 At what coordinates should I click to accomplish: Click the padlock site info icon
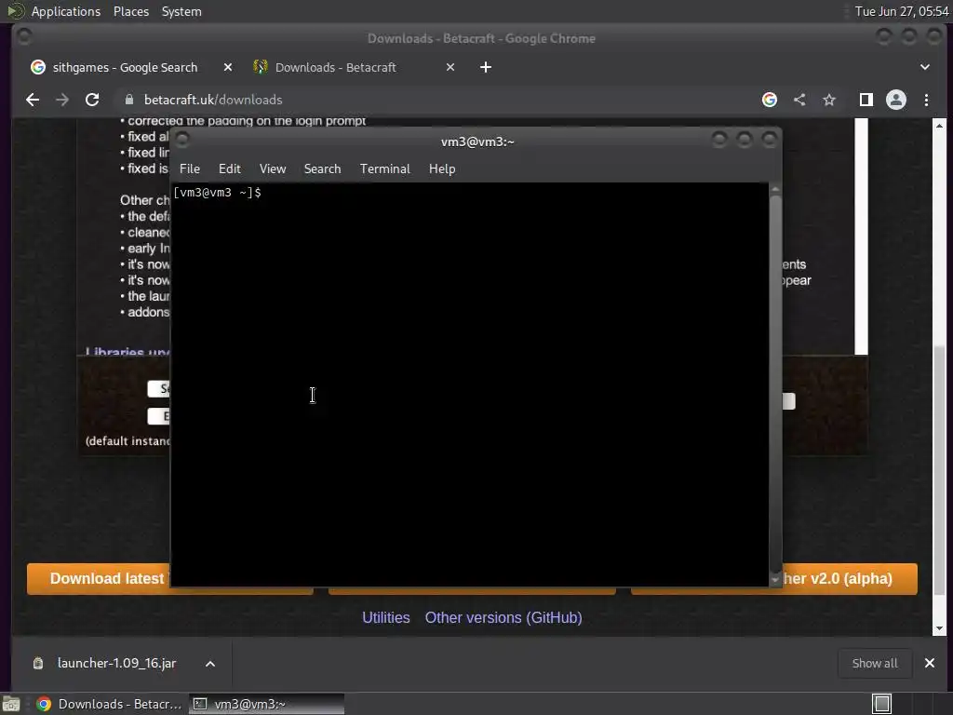click(128, 100)
